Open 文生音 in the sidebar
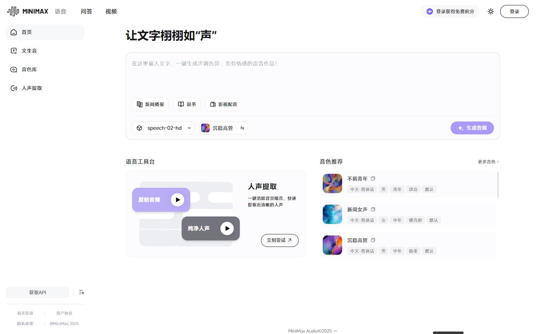Viewport: 536px width, 334px height. [x=45, y=51]
